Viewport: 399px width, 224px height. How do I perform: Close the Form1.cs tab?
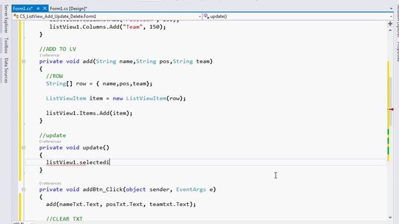pyautogui.click(x=45, y=8)
